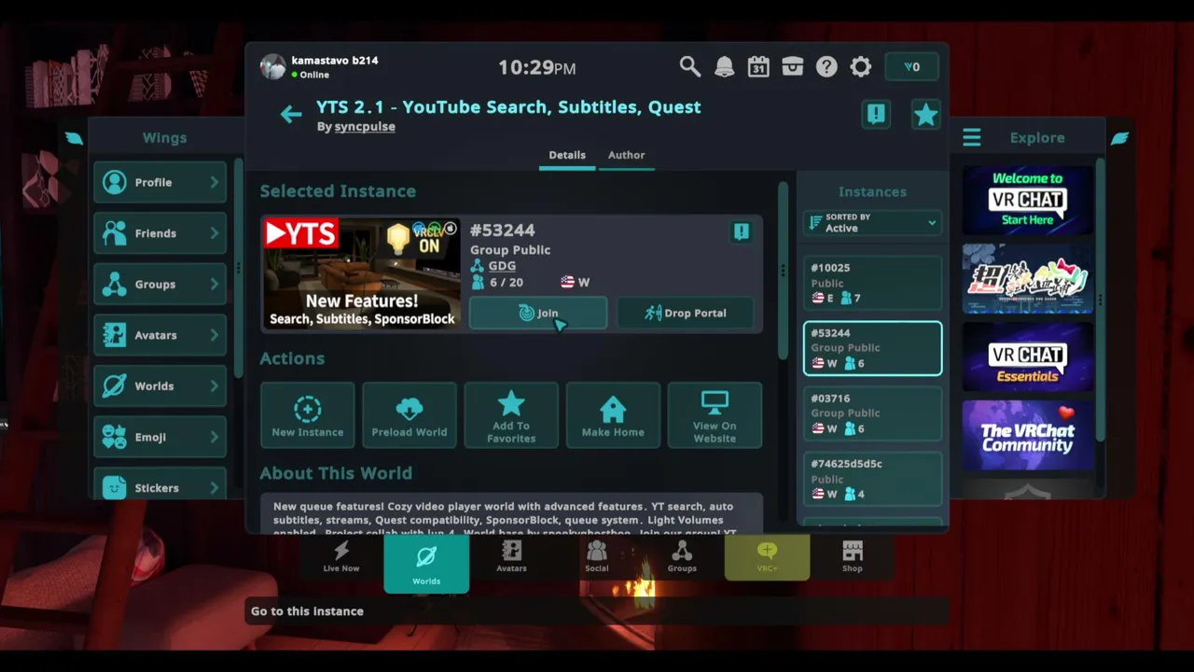Screen dimensions: 1194x672
Task: Switch to the Author tab
Action: [x=626, y=155]
